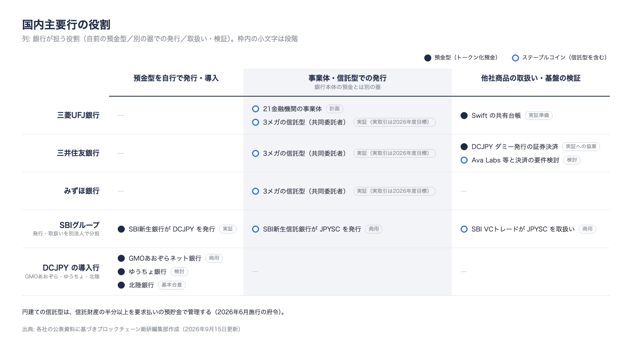Click the 商用 badge next to SBI新生信託銀行が JPYSC を発行
This screenshot has height=349, width=632.
click(x=374, y=229)
